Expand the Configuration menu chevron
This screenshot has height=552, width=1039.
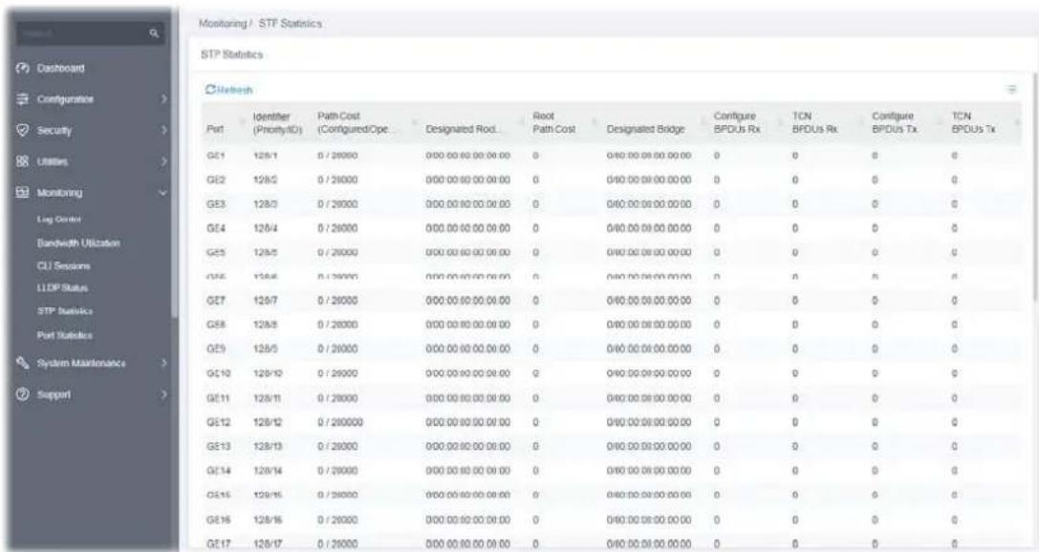pyautogui.click(x=163, y=99)
